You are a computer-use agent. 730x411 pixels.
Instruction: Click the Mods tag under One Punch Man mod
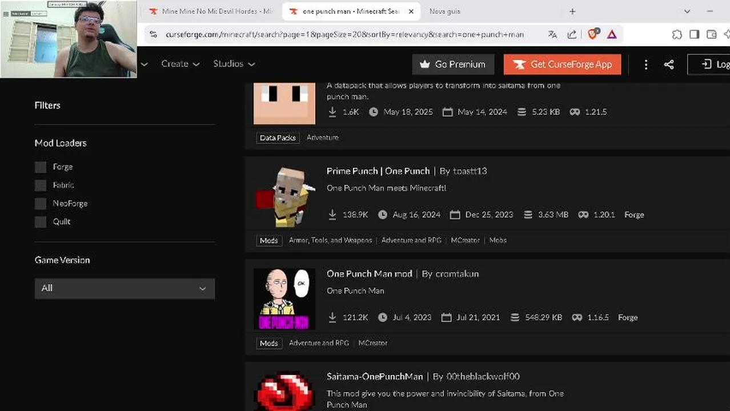point(269,343)
